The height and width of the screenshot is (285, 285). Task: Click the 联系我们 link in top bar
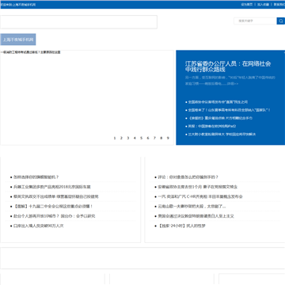[279, 5]
